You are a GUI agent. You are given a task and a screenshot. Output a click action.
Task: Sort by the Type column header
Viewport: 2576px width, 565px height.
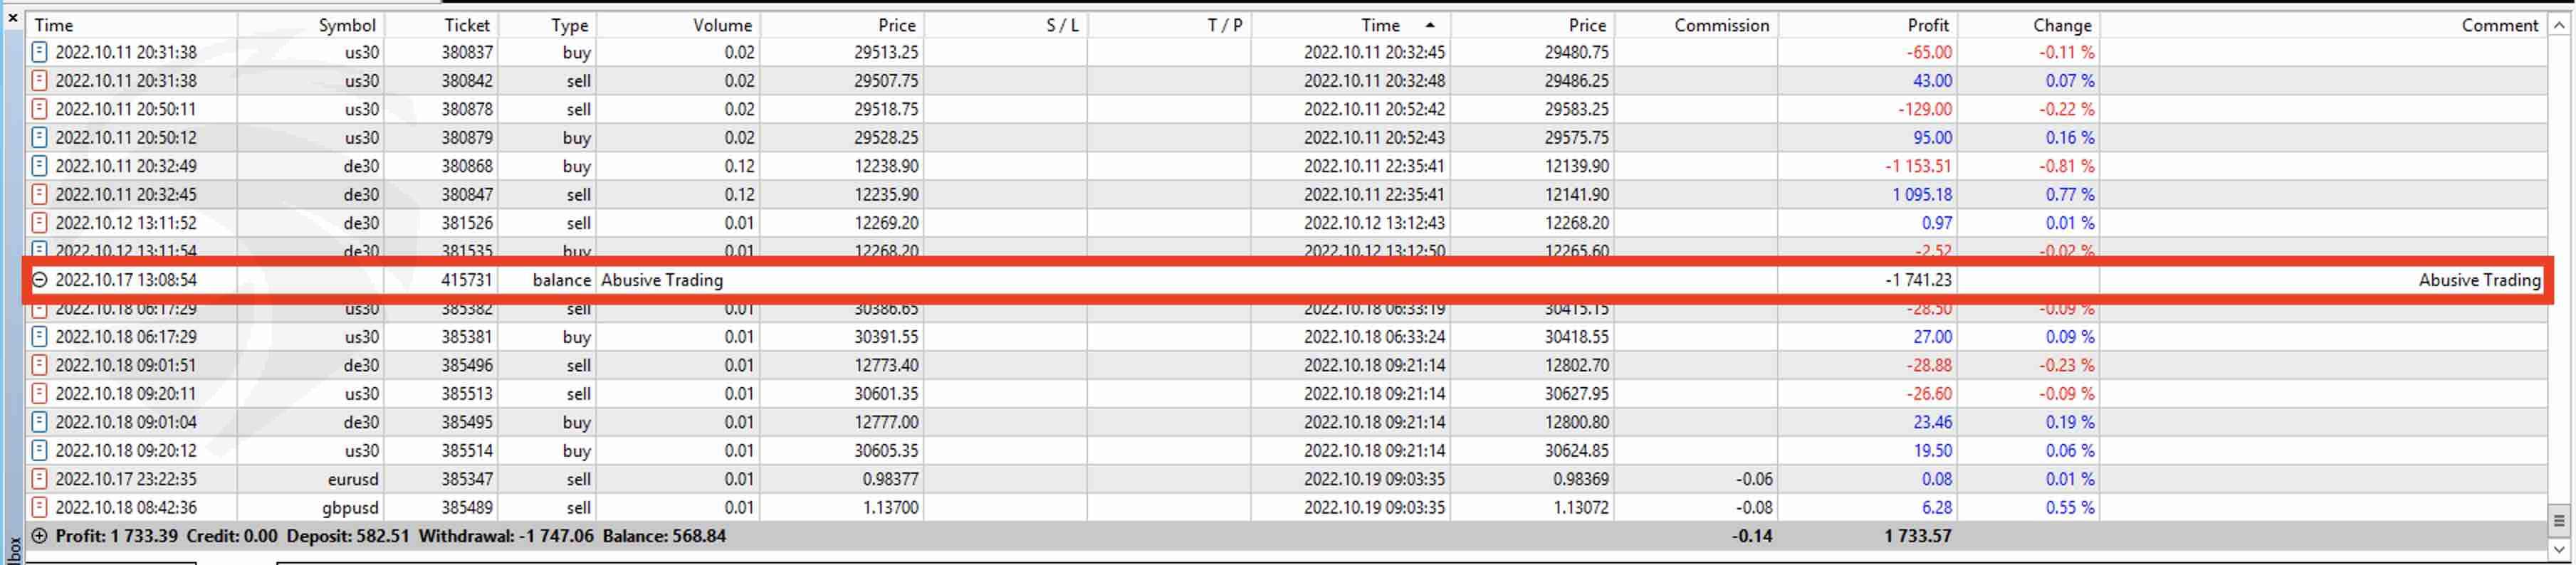(546, 25)
